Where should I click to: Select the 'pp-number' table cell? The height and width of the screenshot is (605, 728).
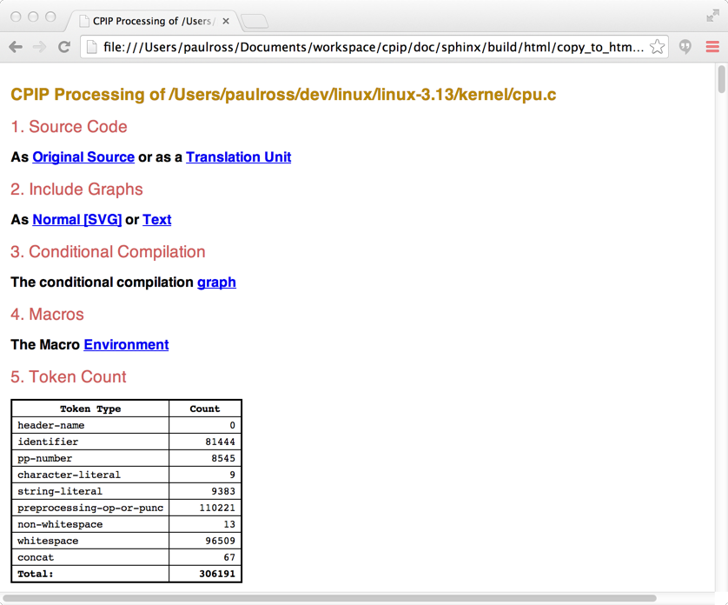[90, 458]
